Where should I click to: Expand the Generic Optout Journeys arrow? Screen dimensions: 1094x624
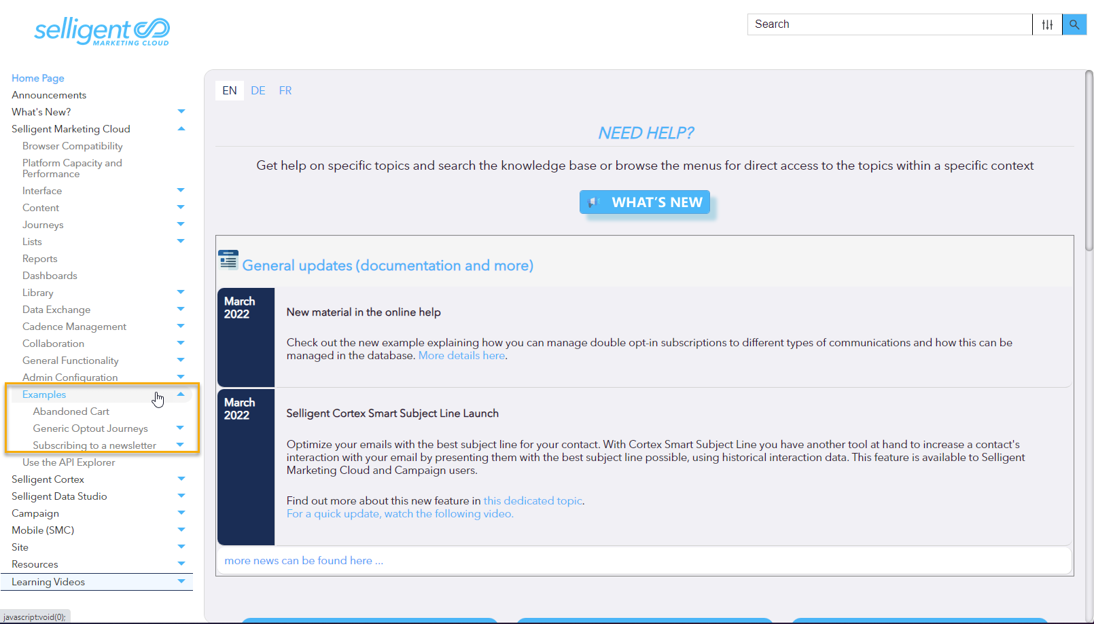click(x=180, y=428)
